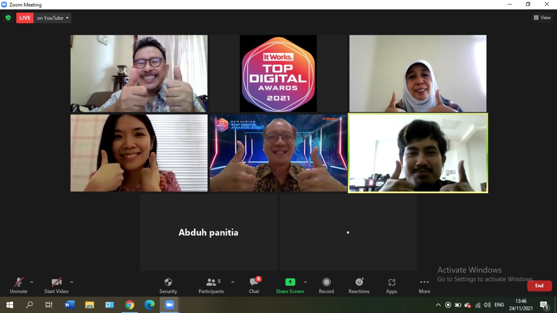557x313 pixels.
Task: Expand video options arrow beside Start Video
Action: click(72, 282)
